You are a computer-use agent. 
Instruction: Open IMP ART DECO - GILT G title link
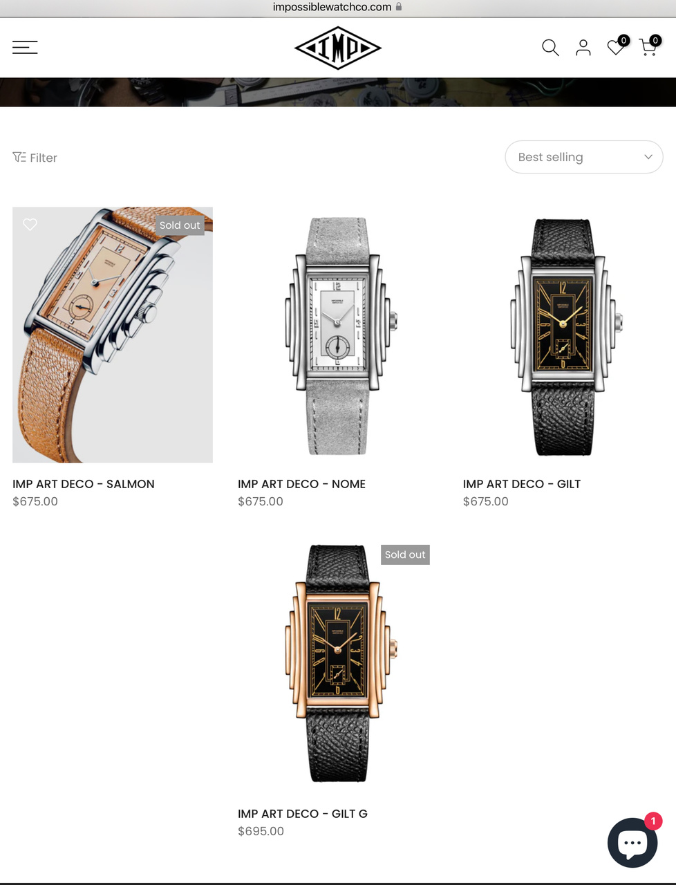(303, 814)
